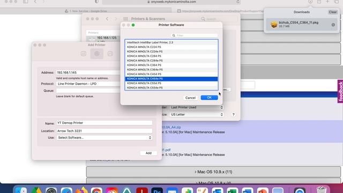Viewport: 343px width, 193px height.
Task: Select KONICA MINOLTA C284 PS
Action: (x=171, y=56)
